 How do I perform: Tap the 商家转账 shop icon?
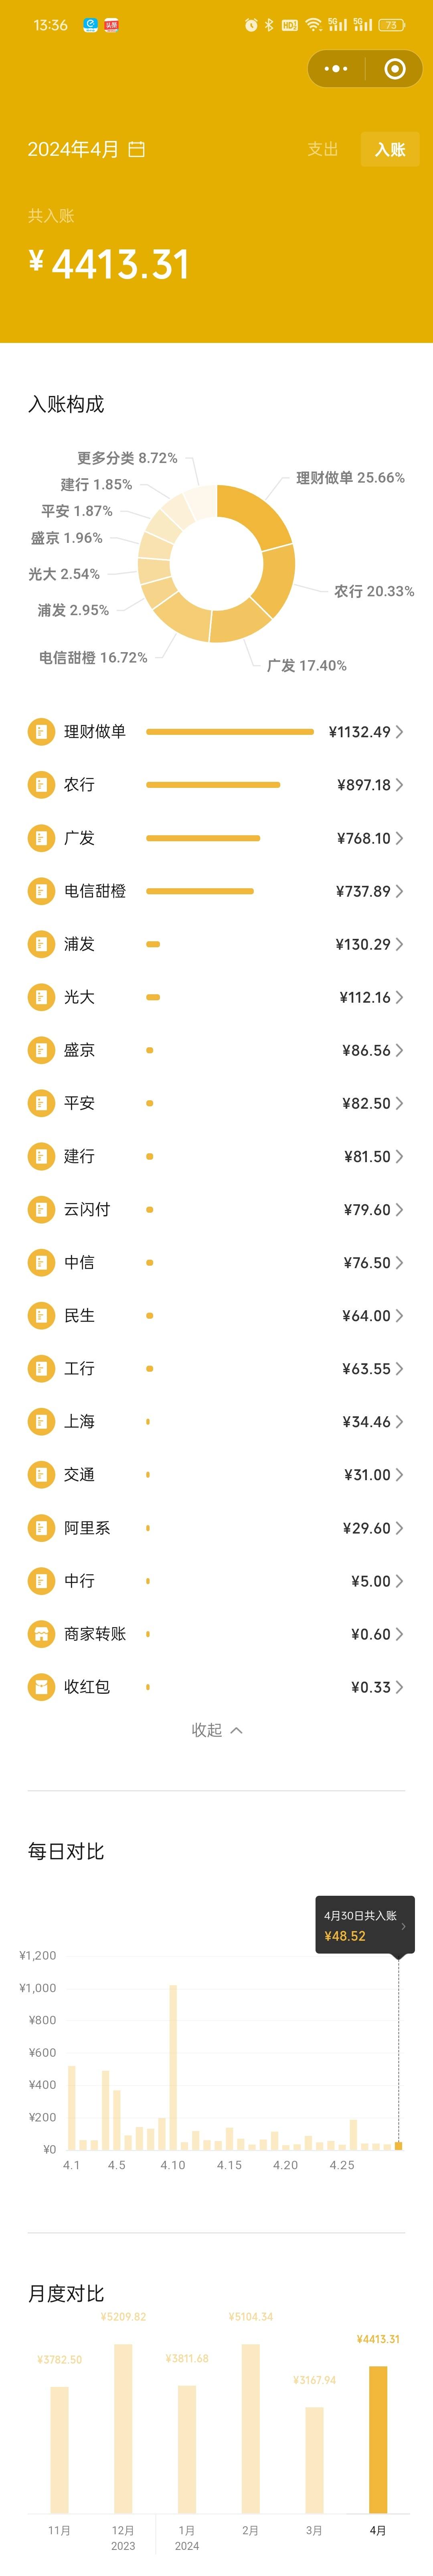pos(41,1634)
